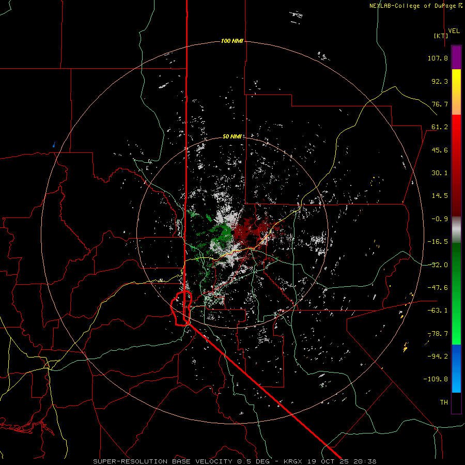Screen dimensions: 465x465
Task: Click the [KT] units label
Action: coord(441,36)
